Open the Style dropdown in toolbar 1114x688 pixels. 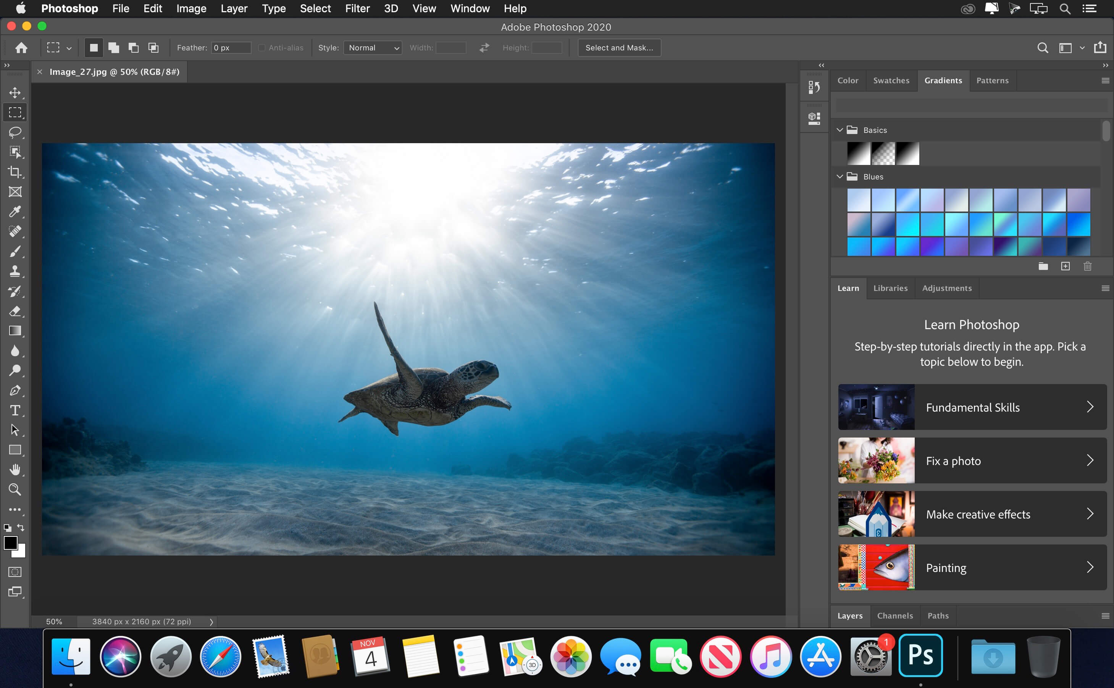pos(371,48)
